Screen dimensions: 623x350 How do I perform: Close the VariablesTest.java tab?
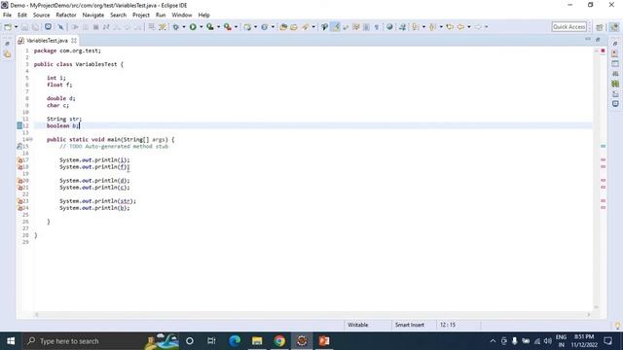point(74,41)
